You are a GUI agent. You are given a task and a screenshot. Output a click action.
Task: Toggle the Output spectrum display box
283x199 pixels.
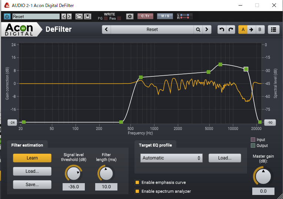pos(253,145)
